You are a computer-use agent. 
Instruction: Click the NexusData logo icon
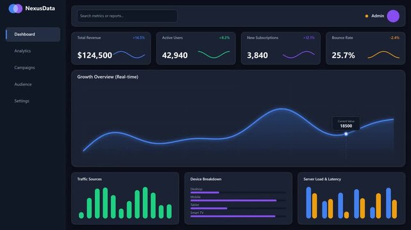(15, 8)
